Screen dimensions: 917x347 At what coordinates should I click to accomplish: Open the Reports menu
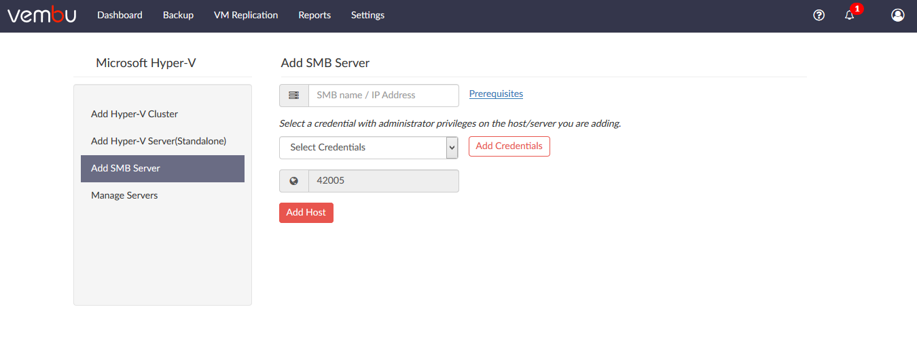tap(314, 15)
